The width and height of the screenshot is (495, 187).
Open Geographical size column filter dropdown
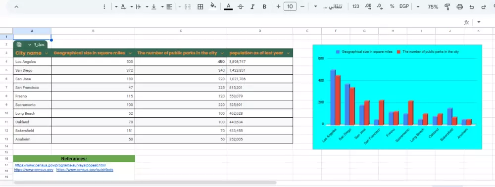tap(130, 53)
